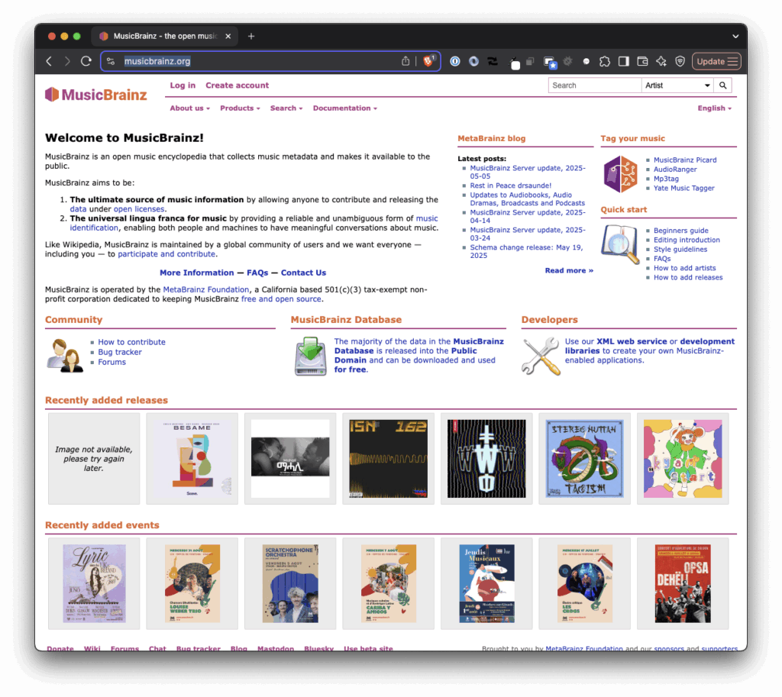
Task: Click the window-with-star extension icon
Action: (550, 63)
